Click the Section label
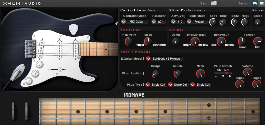265x125 pixels. pos(243,3)
